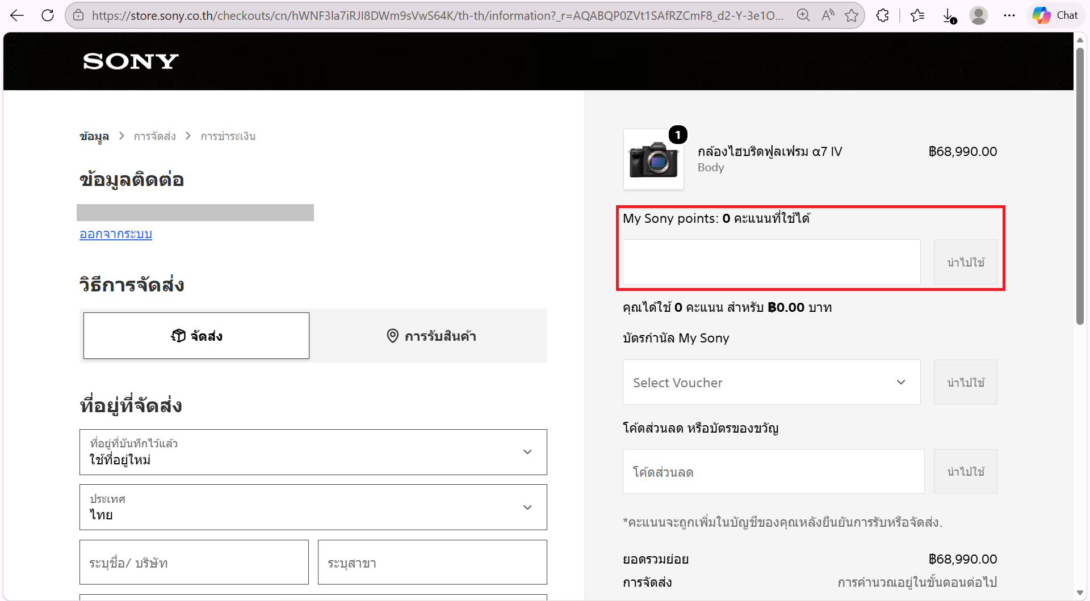This screenshot has width=1090, height=601.
Task: Open the zoom magnifier in address bar
Action: click(x=803, y=15)
